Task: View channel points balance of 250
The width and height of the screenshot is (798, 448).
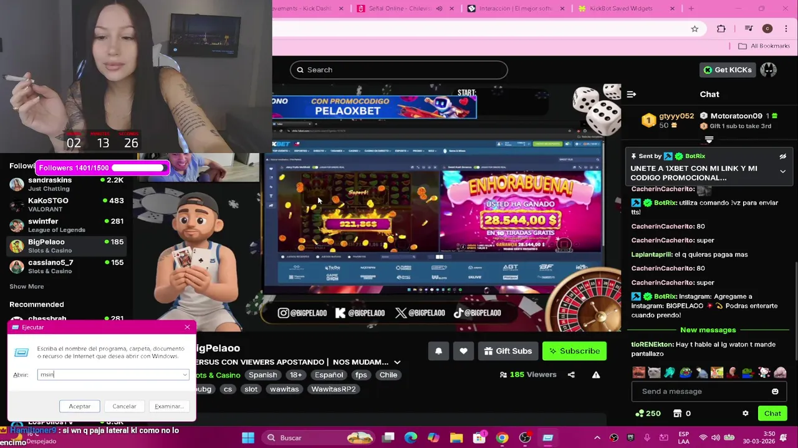Action: [648, 413]
